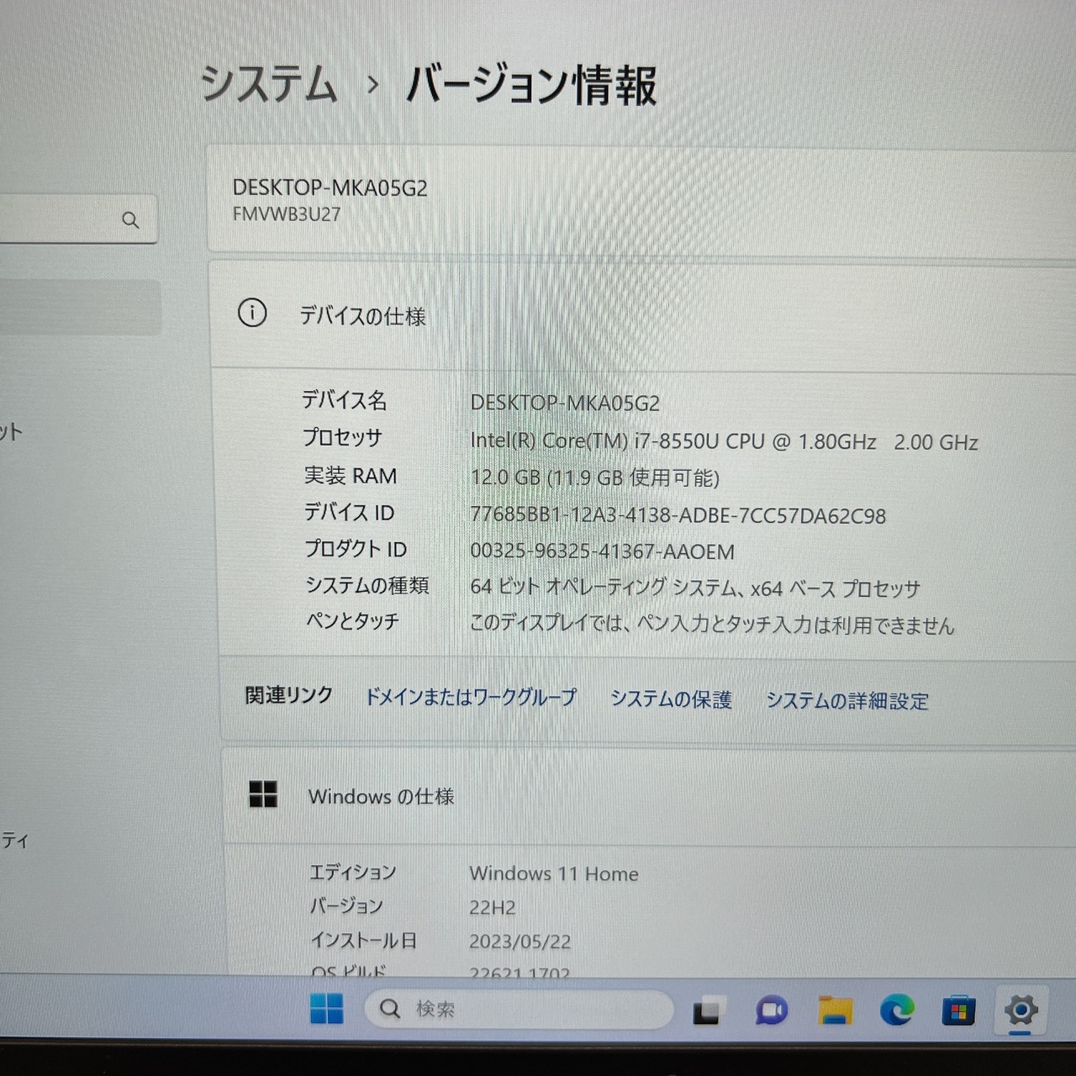1076x1076 pixels.
Task: Collapse the Windows の仕様 section header
Action: pyautogui.click(x=649, y=796)
